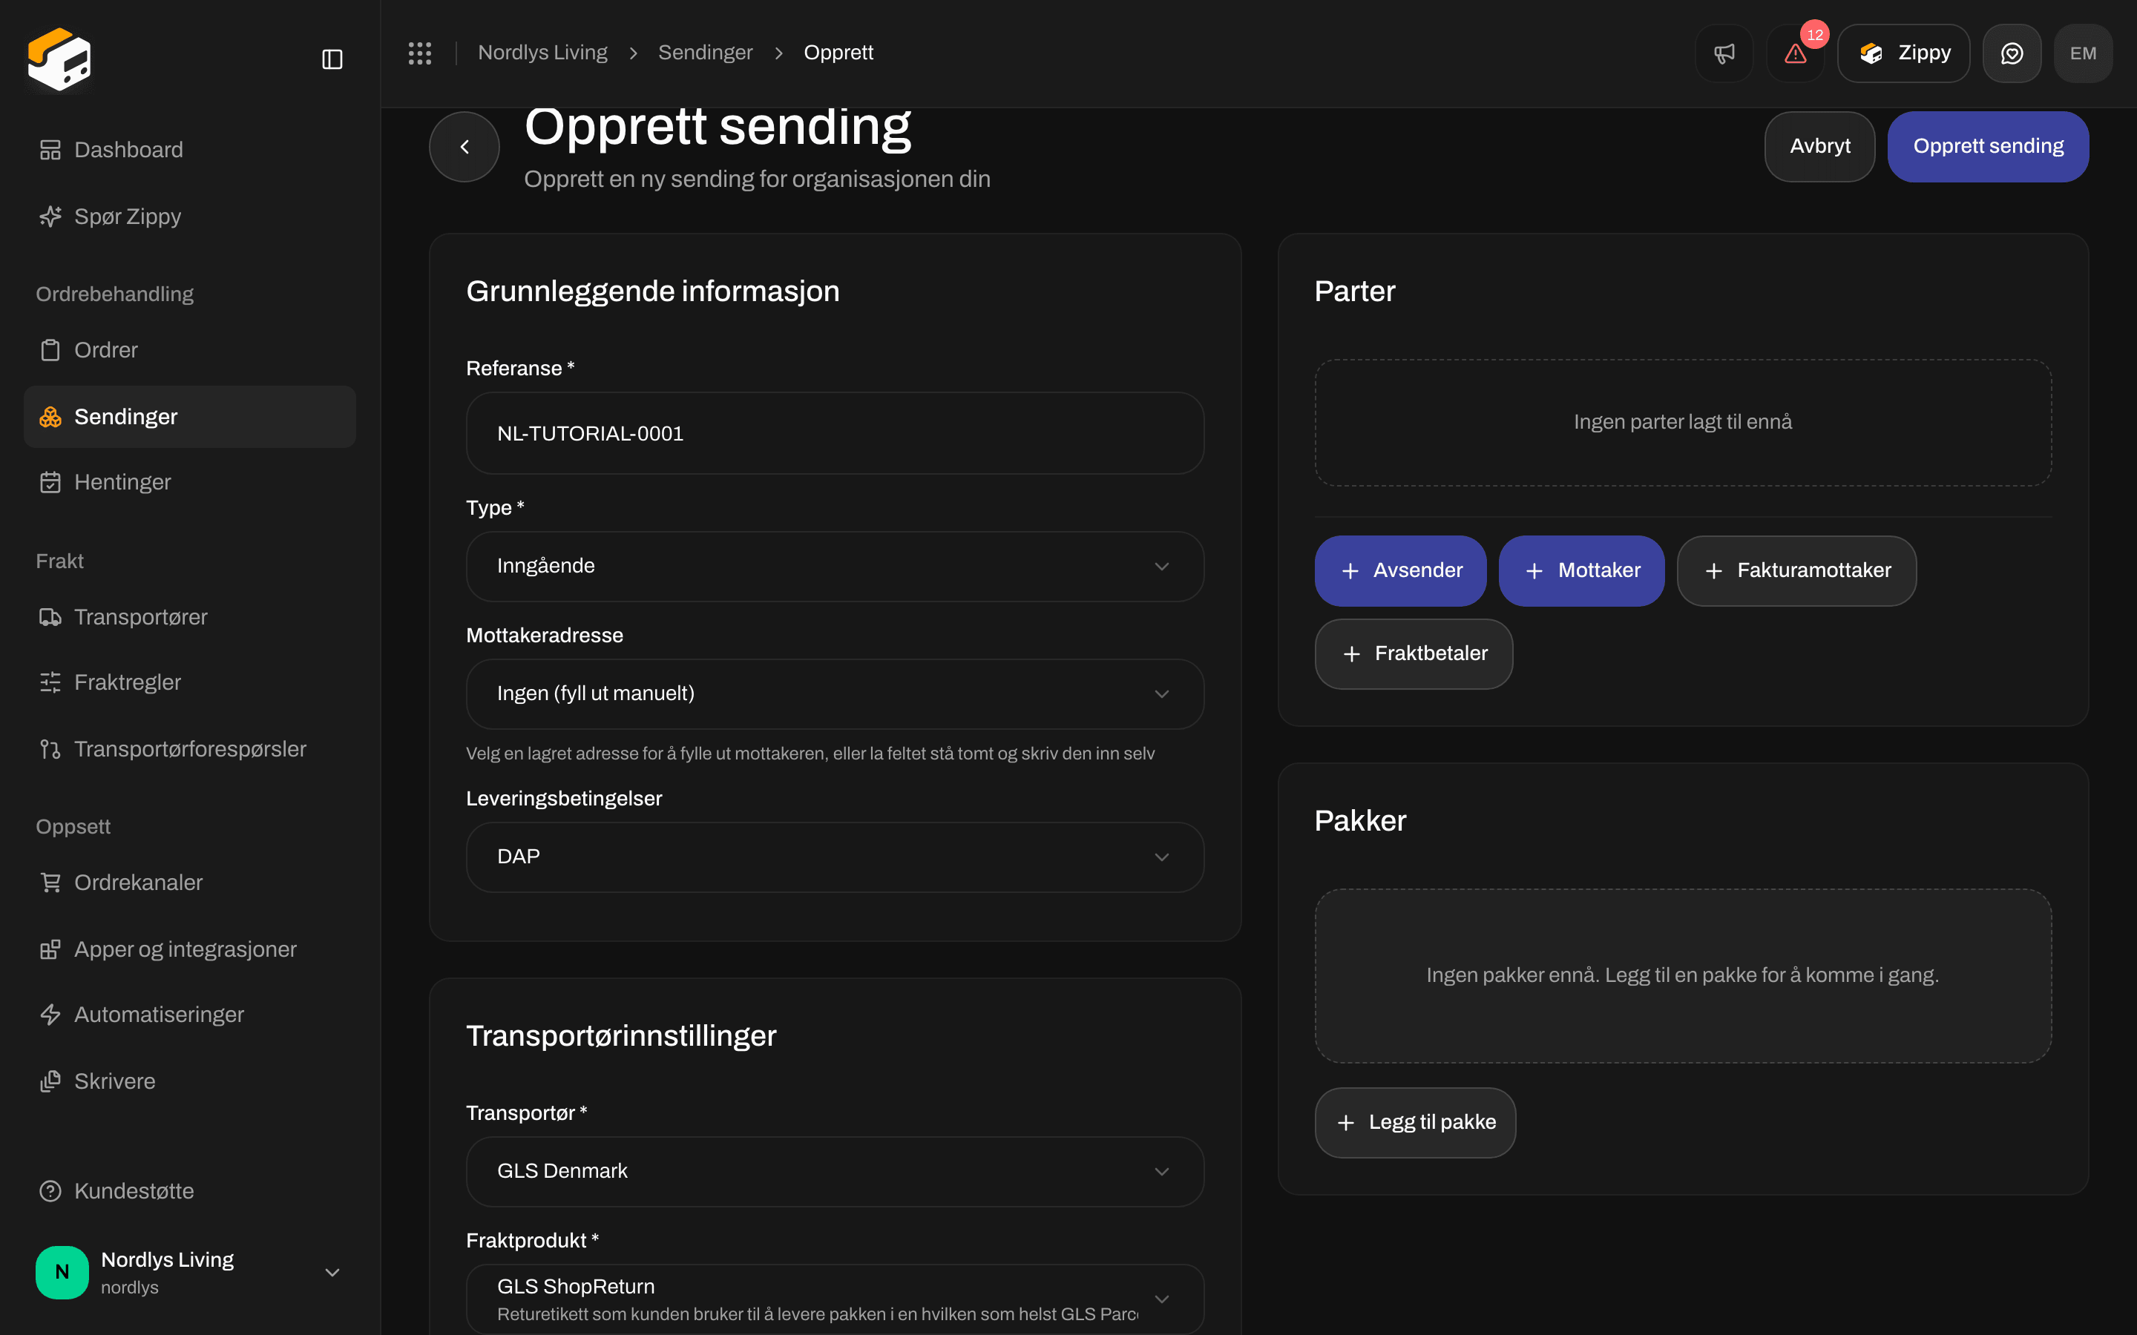
Task: Open the Transportør dropdown showing GLS Denmark
Action: 835,1172
